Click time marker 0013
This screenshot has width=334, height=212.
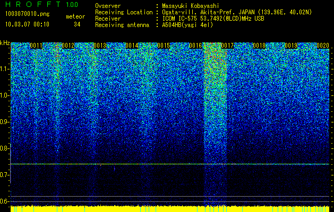click(x=100, y=46)
